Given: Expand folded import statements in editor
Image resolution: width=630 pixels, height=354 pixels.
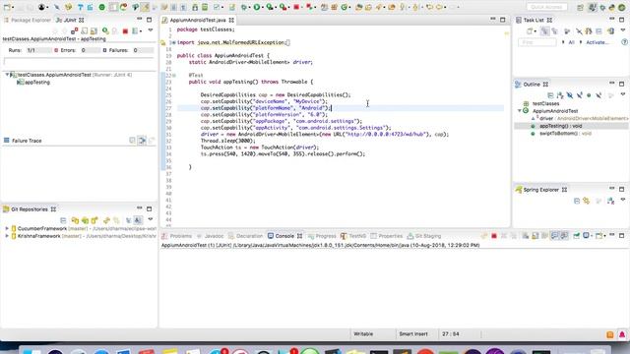Looking at the screenshot, I should pyautogui.click(x=173, y=42).
